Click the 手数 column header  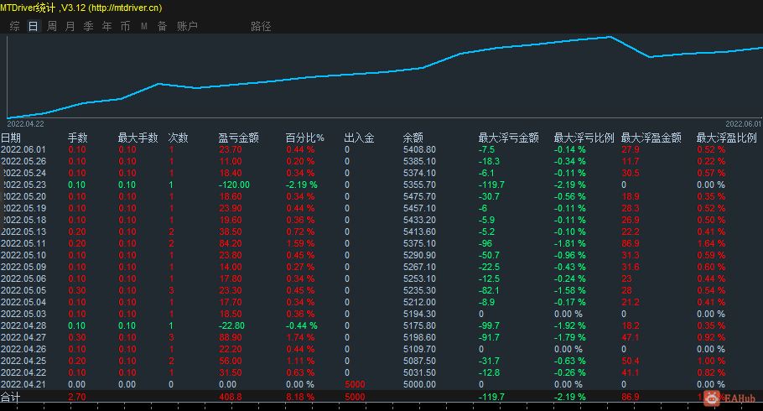click(78, 138)
